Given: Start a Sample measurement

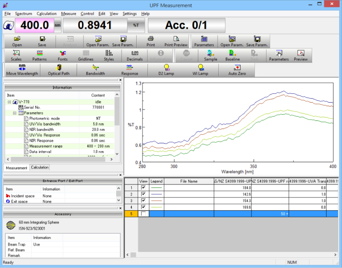Looking at the screenshot, I should click(210, 55).
